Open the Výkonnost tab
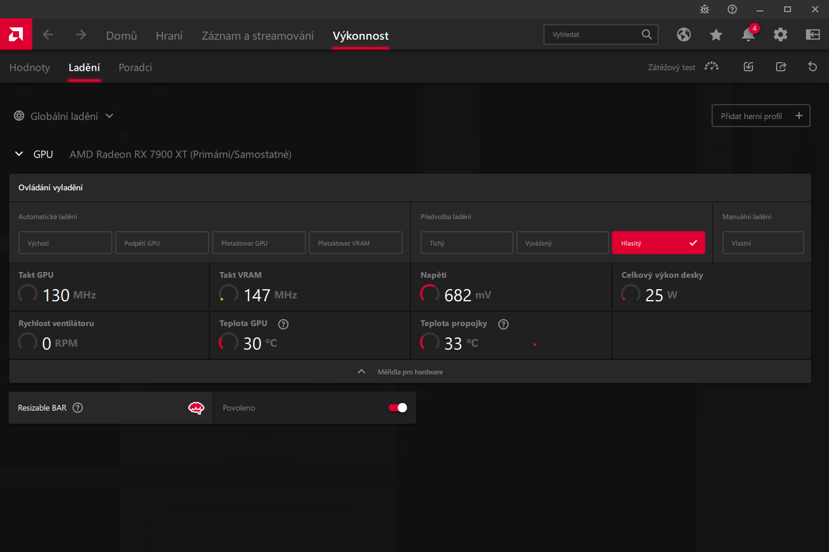829x552 pixels. pos(360,36)
